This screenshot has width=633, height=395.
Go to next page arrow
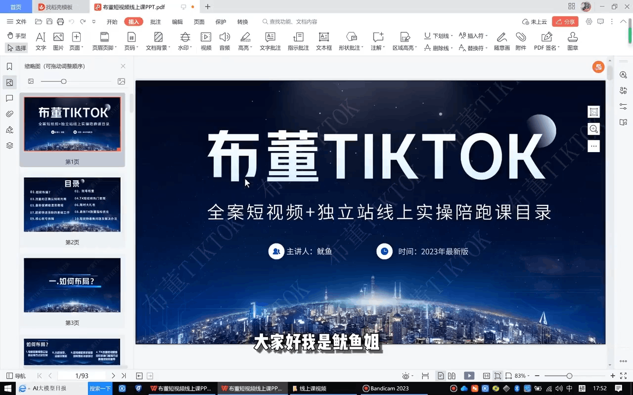[113, 376]
